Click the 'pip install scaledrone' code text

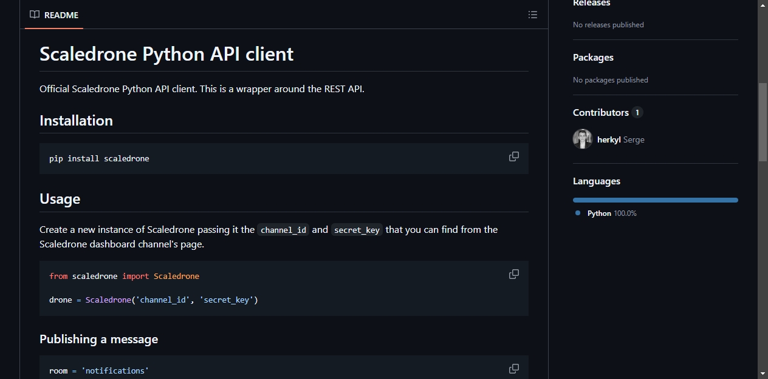coord(99,159)
